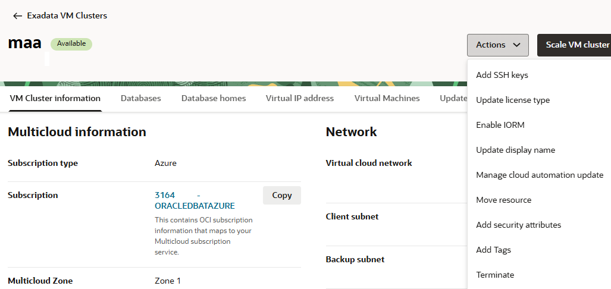Switch to the Databases tab
The width and height of the screenshot is (611, 289).
[141, 98]
